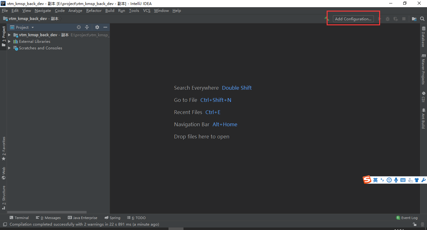
Task: Open the Web tool window tab
Action: click(x=3, y=173)
